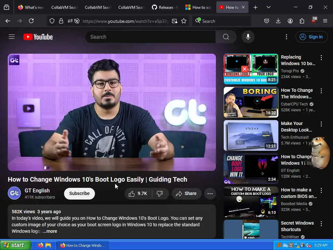Image resolution: width=333 pixels, height=250 pixels.
Task: Start voice search with microphone
Action: click(248, 37)
